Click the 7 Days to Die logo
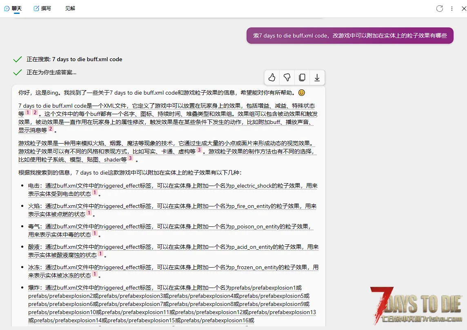Viewport: 467px width, 330px height. click(416, 305)
